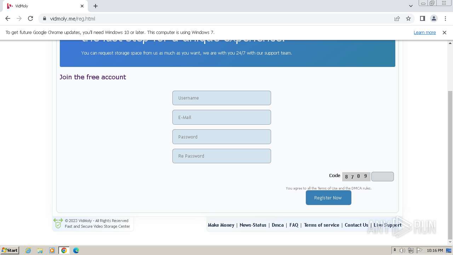This screenshot has height=255, width=453.
Task: Open the Chrome profile icon
Action: (434, 18)
